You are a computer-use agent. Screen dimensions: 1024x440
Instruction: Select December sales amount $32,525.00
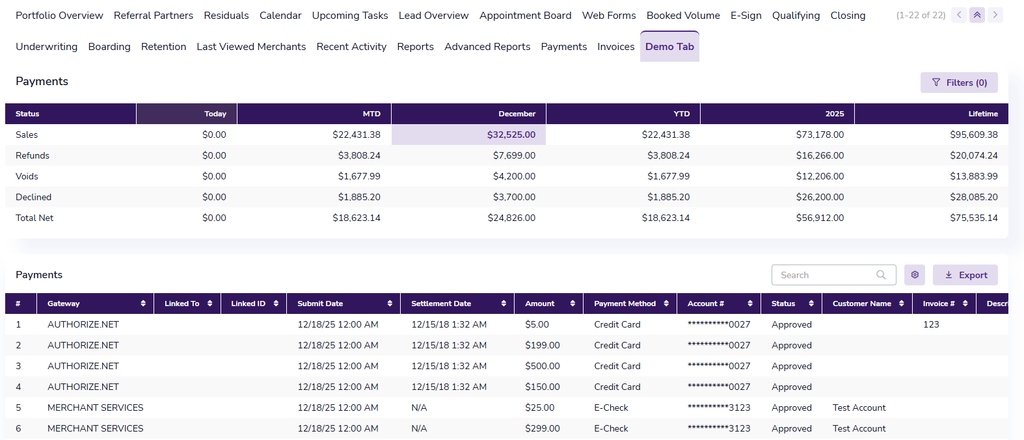click(511, 135)
